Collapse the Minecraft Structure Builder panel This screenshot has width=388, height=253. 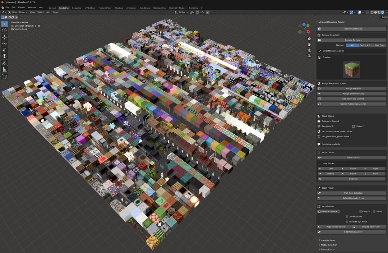point(317,22)
